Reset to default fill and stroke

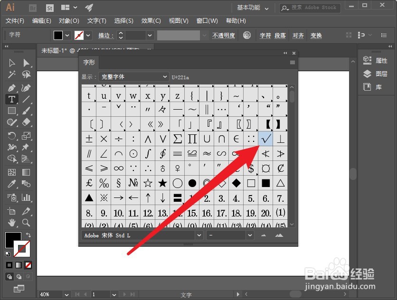click(8, 253)
